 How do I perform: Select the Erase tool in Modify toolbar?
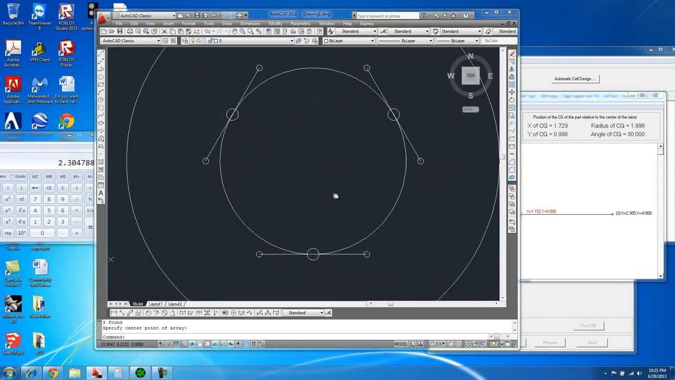(512, 54)
